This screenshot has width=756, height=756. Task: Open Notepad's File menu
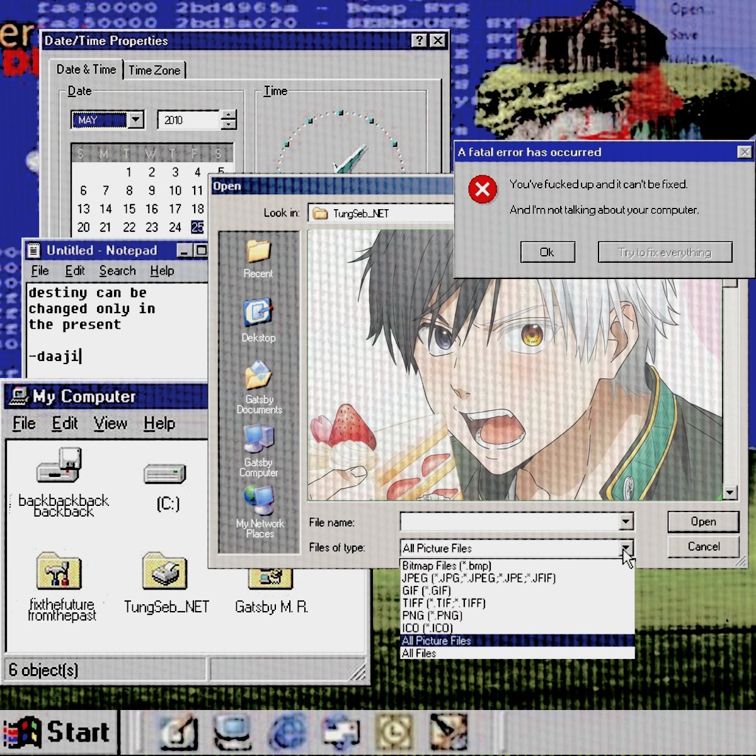(40, 271)
